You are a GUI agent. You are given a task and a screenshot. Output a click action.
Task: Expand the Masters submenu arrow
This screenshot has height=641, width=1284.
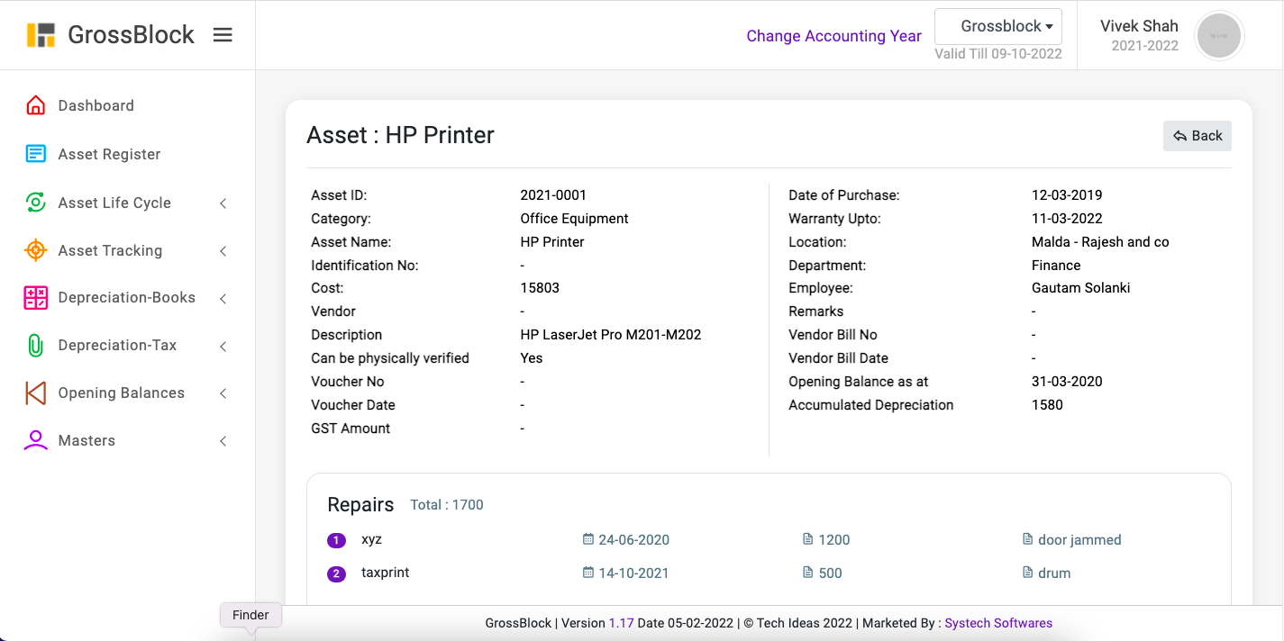coord(223,441)
